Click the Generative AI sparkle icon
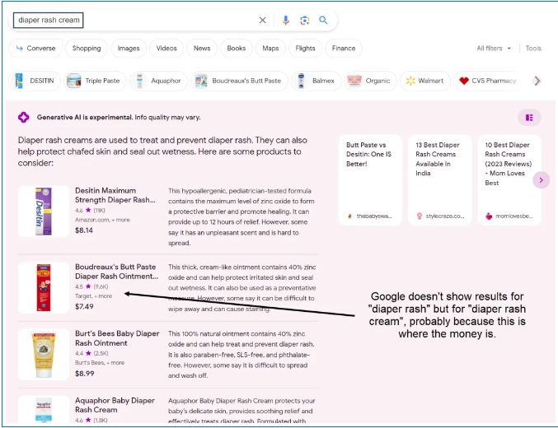The width and height of the screenshot is (558, 428). [23, 118]
